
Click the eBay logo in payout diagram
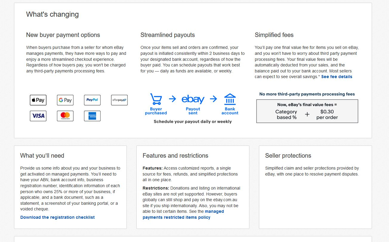pyautogui.click(x=193, y=99)
